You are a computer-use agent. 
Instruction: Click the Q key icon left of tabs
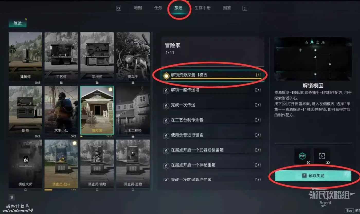pyautogui.click(x=119, y=8)
